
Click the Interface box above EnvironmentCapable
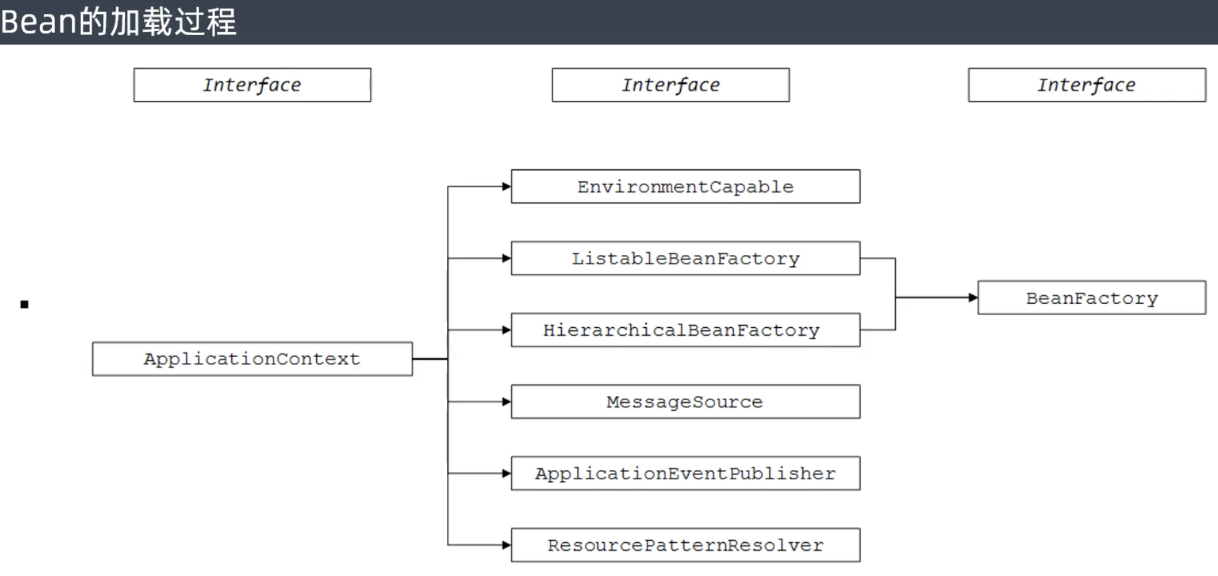coord(671,85)
